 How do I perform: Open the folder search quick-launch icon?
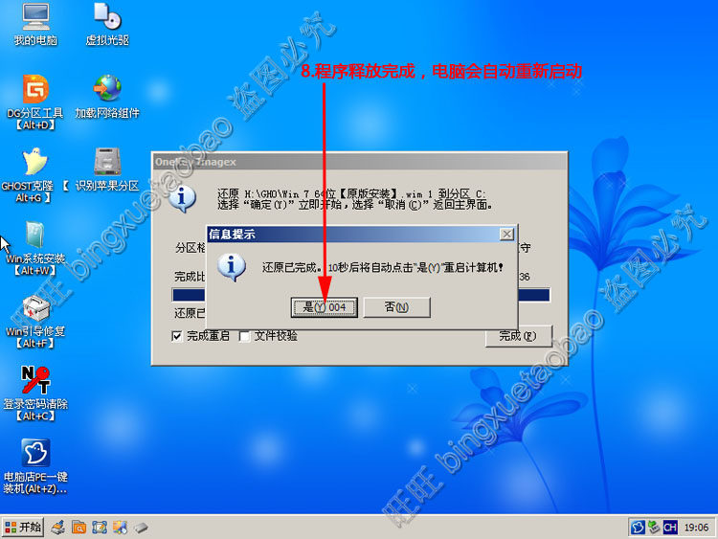tap(79, 528)
